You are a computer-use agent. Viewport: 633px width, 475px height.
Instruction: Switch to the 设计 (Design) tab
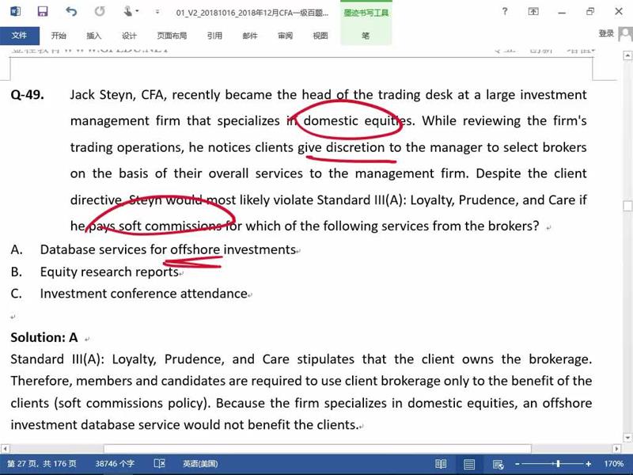coord(129,36)
